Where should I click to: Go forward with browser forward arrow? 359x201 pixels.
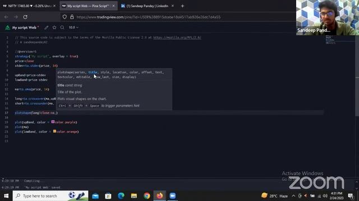16,17
